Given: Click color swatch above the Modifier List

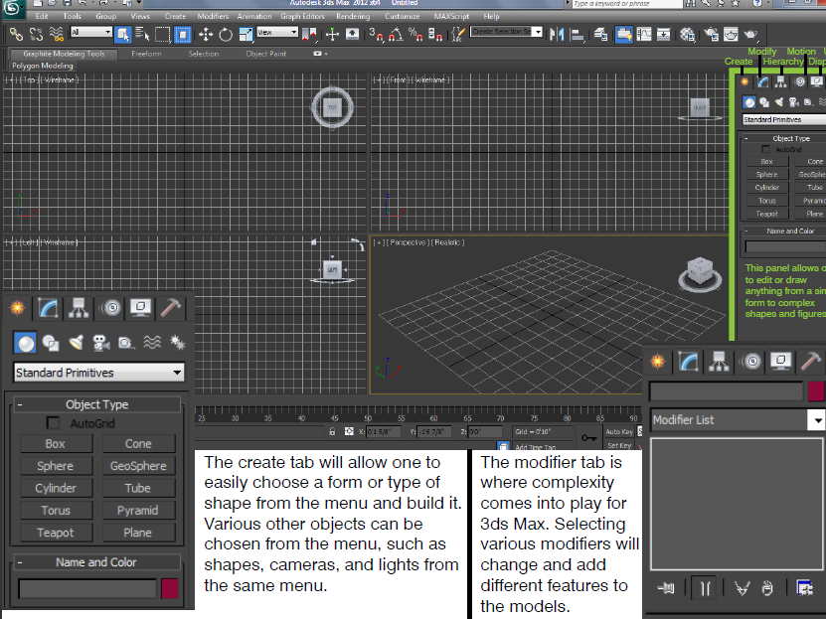Looking at the screenshot, I should (x=815, y=391).
